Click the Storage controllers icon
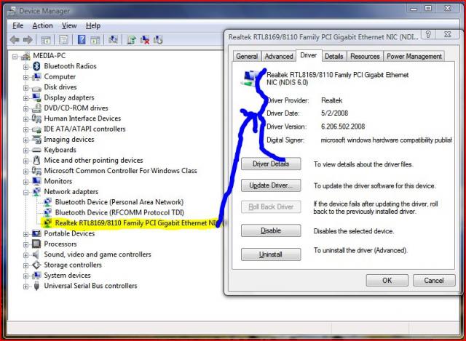The image size is (466, 341). point(36,265)
